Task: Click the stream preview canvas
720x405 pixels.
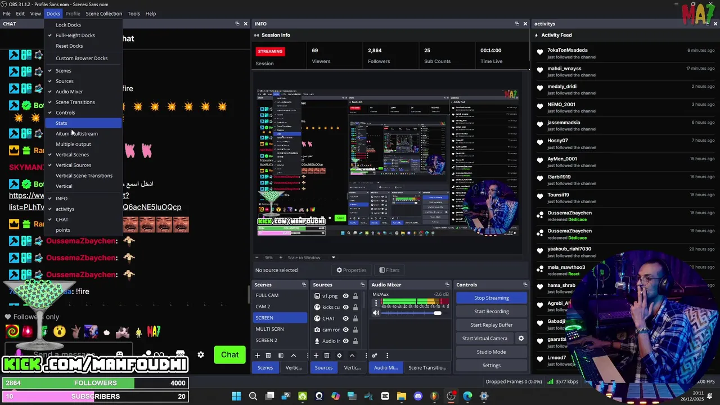Action: click(388, 161)
